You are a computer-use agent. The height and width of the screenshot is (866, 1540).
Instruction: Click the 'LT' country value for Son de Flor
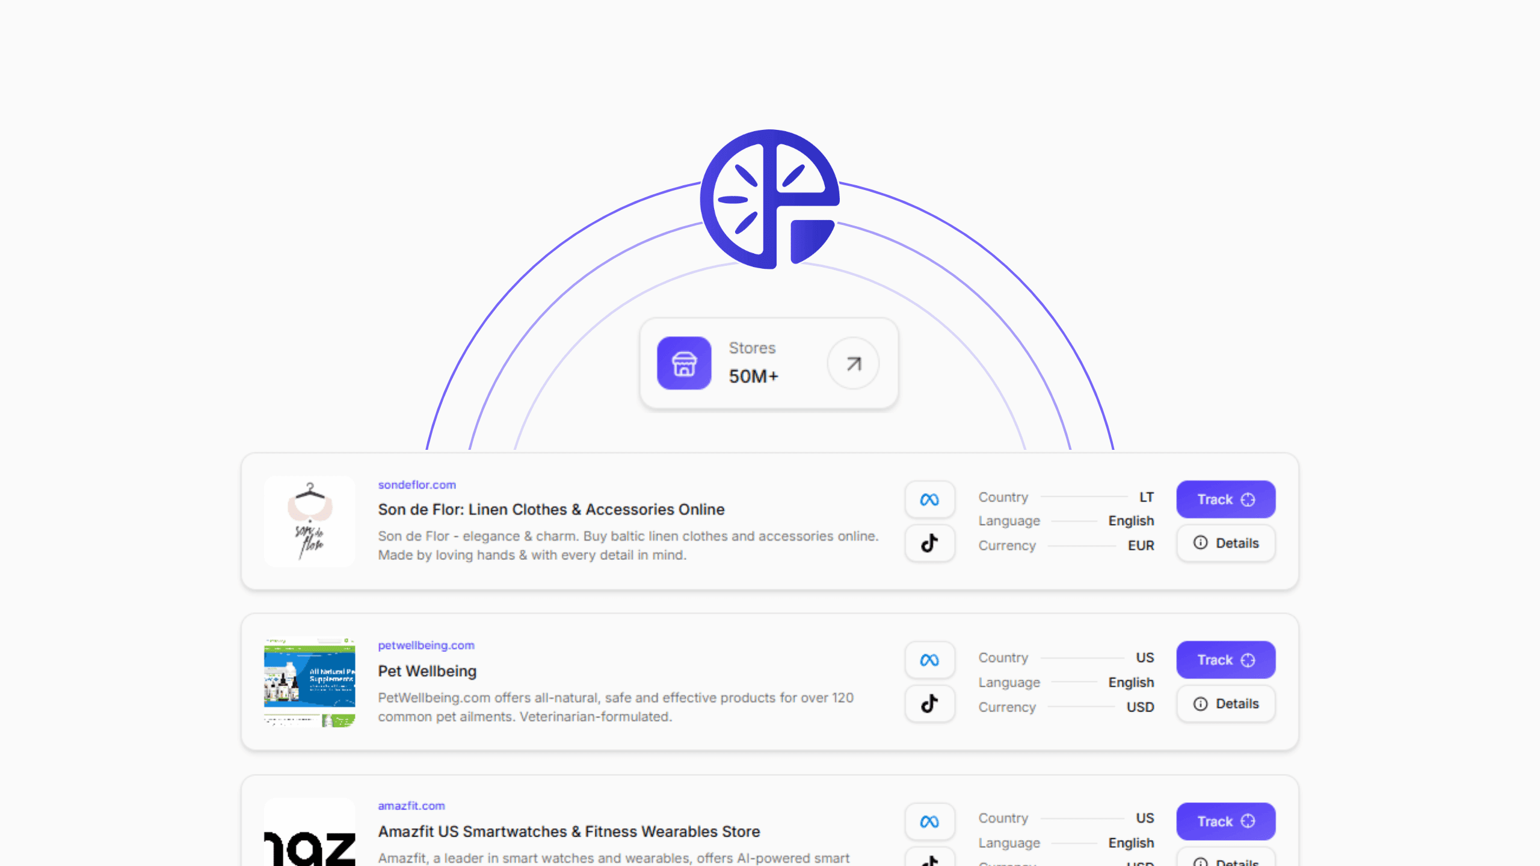tap(1147, 497)
